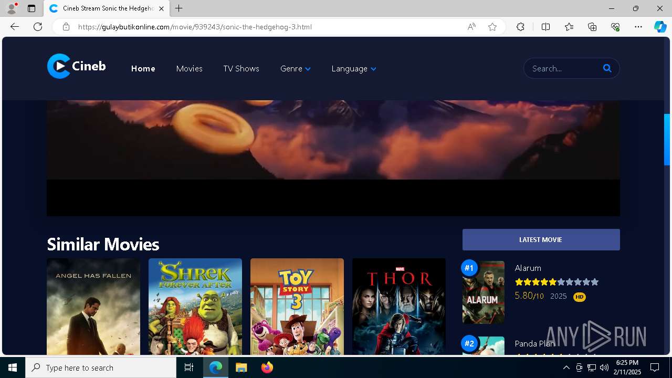Viewport: 672px width, 378px height.
Task: Show hidden system tray icons
Action: (566, 367)
